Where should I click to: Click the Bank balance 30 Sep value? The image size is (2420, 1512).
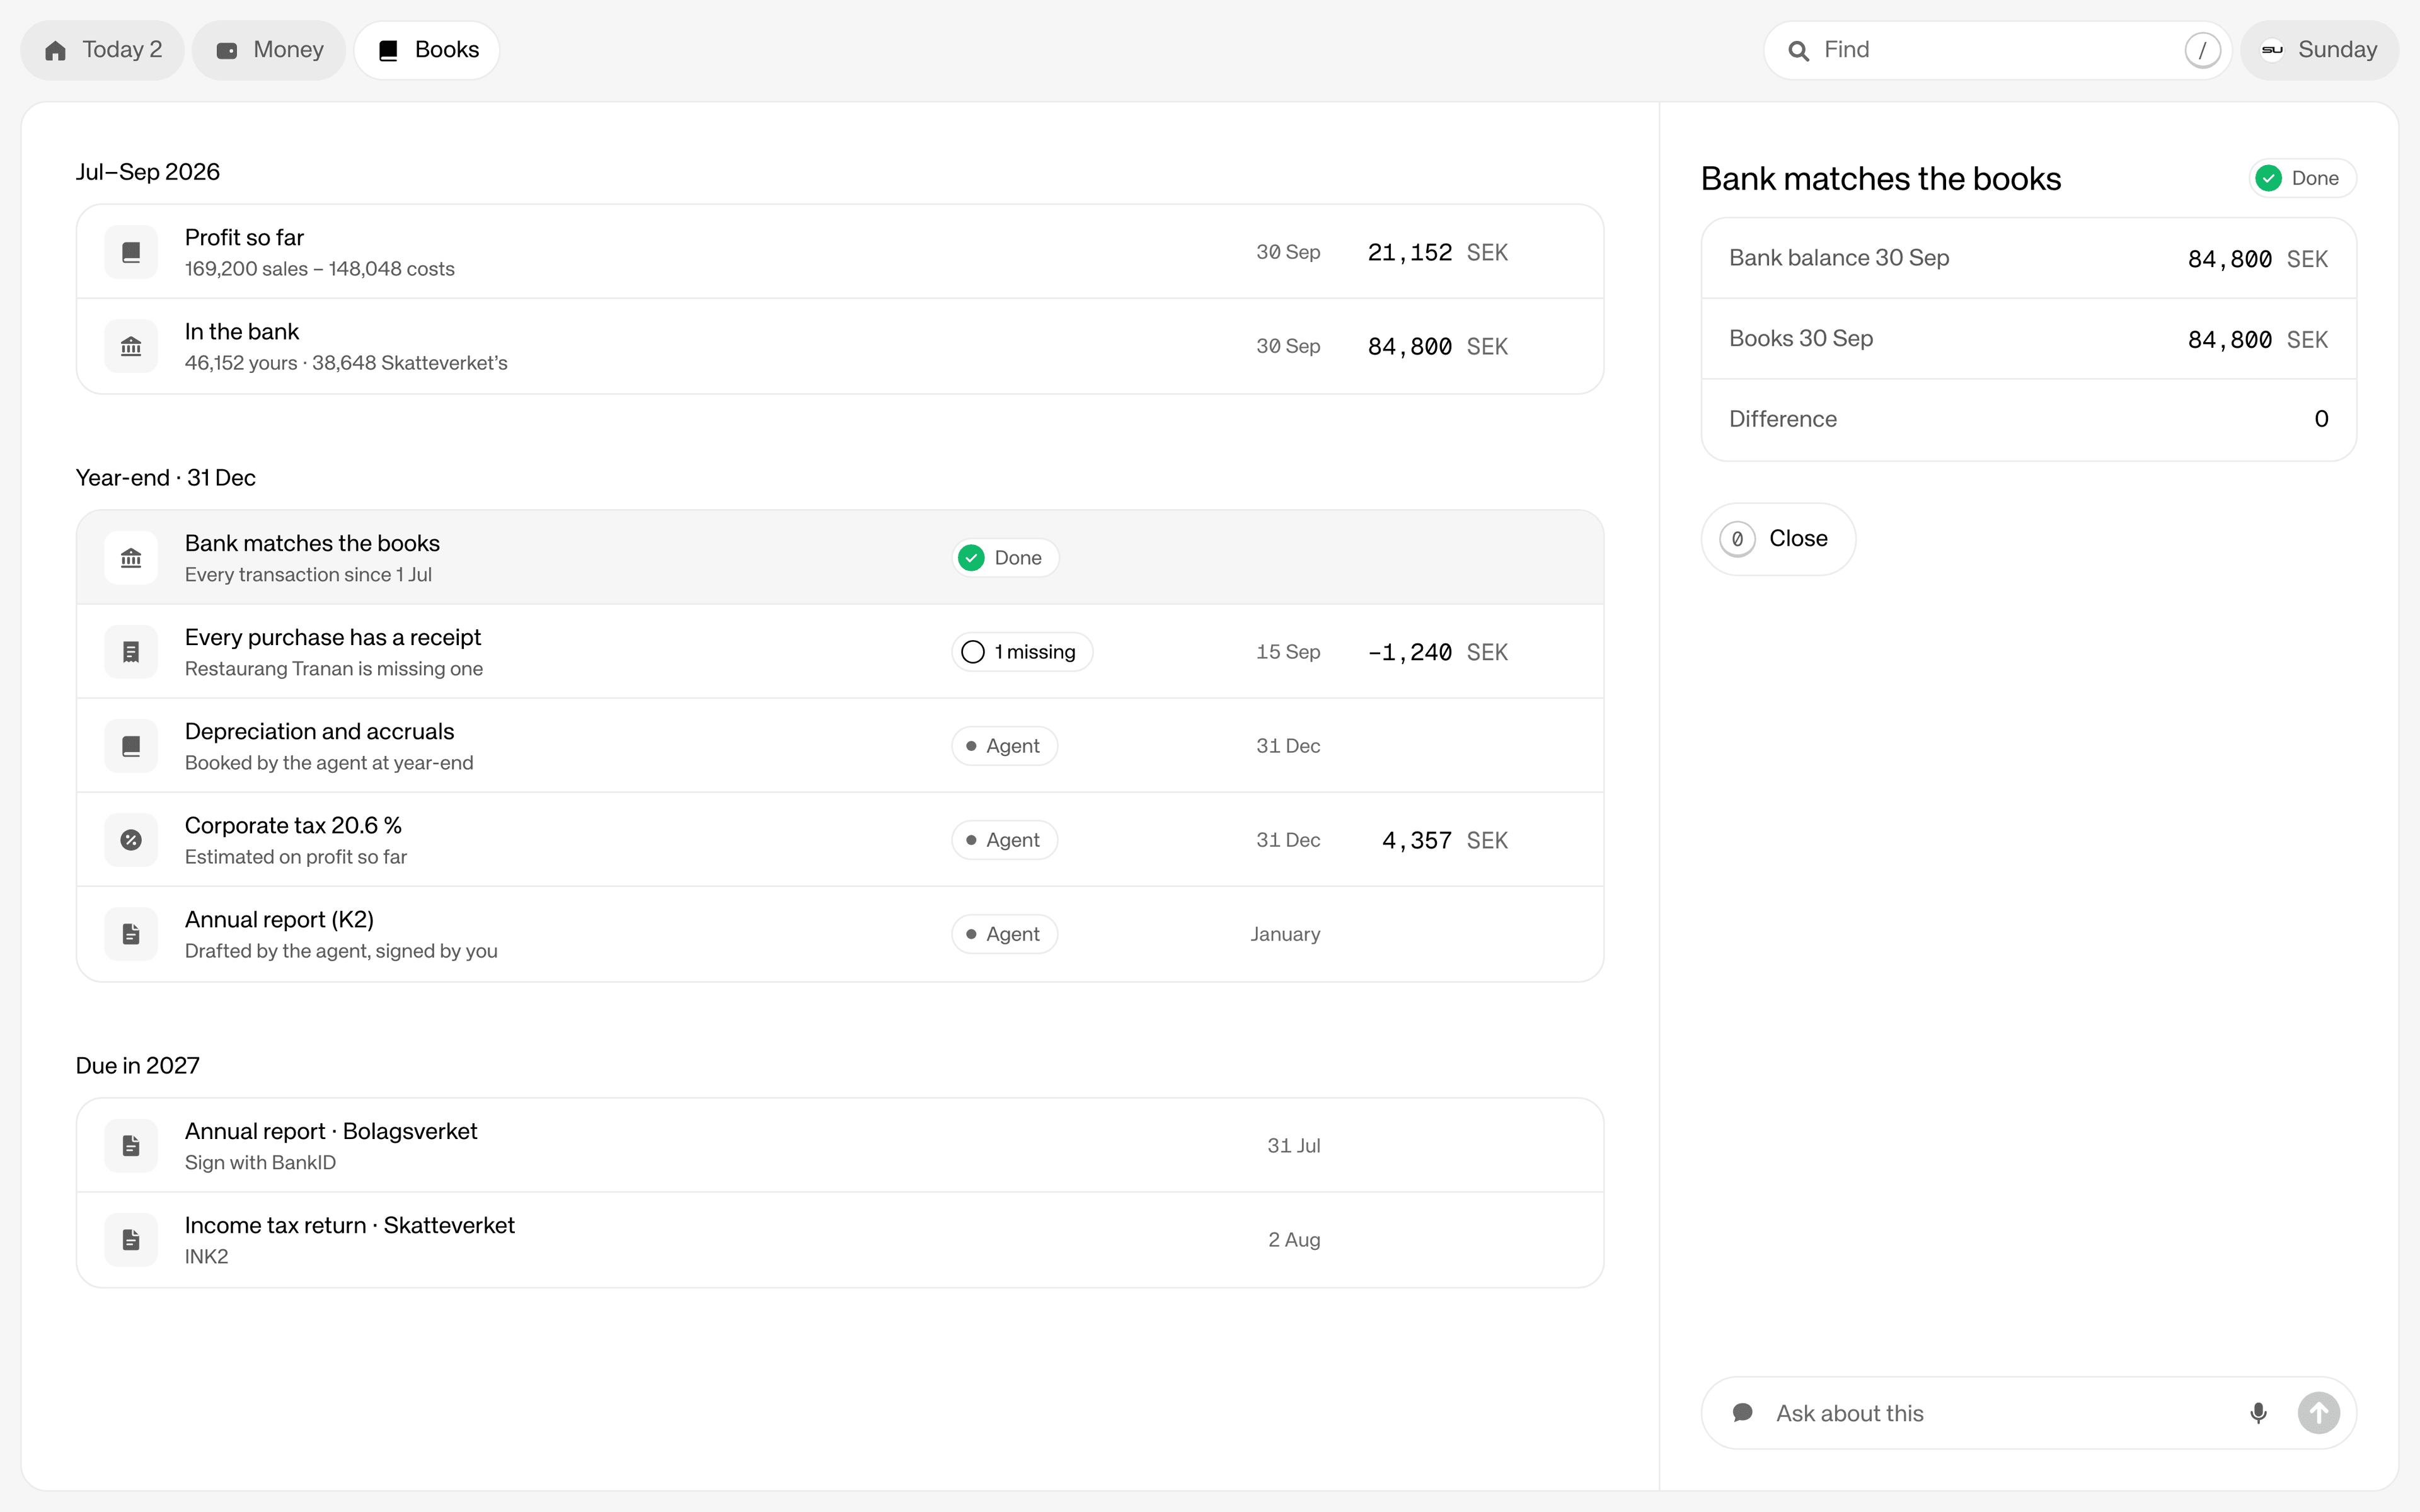(2257, 259)
